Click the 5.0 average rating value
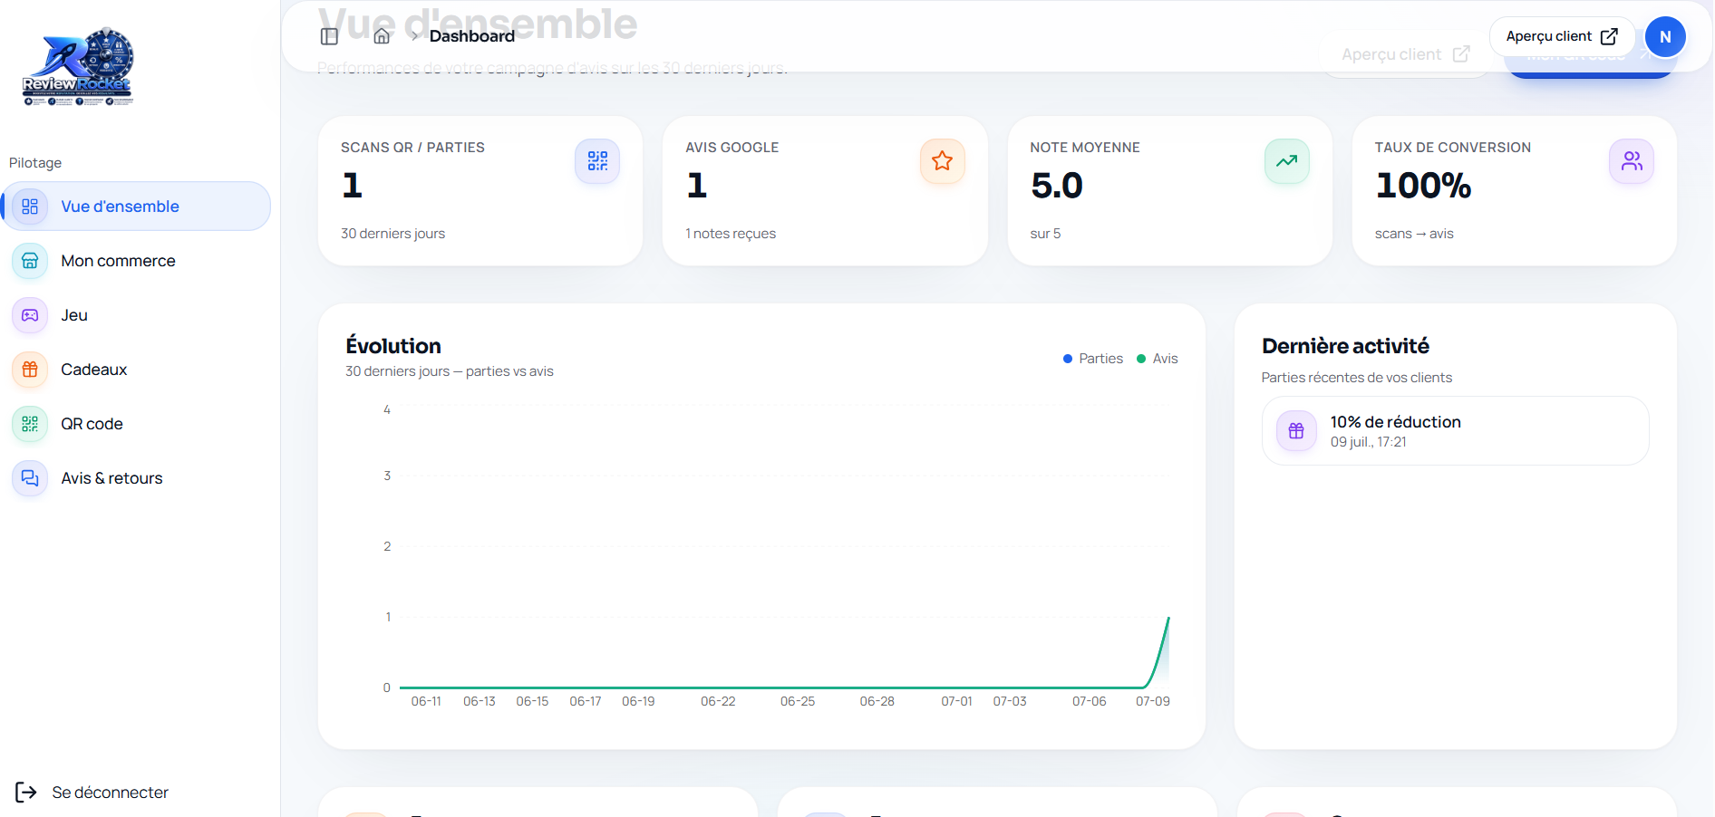1715x817 pixels. click(1057, 186)
